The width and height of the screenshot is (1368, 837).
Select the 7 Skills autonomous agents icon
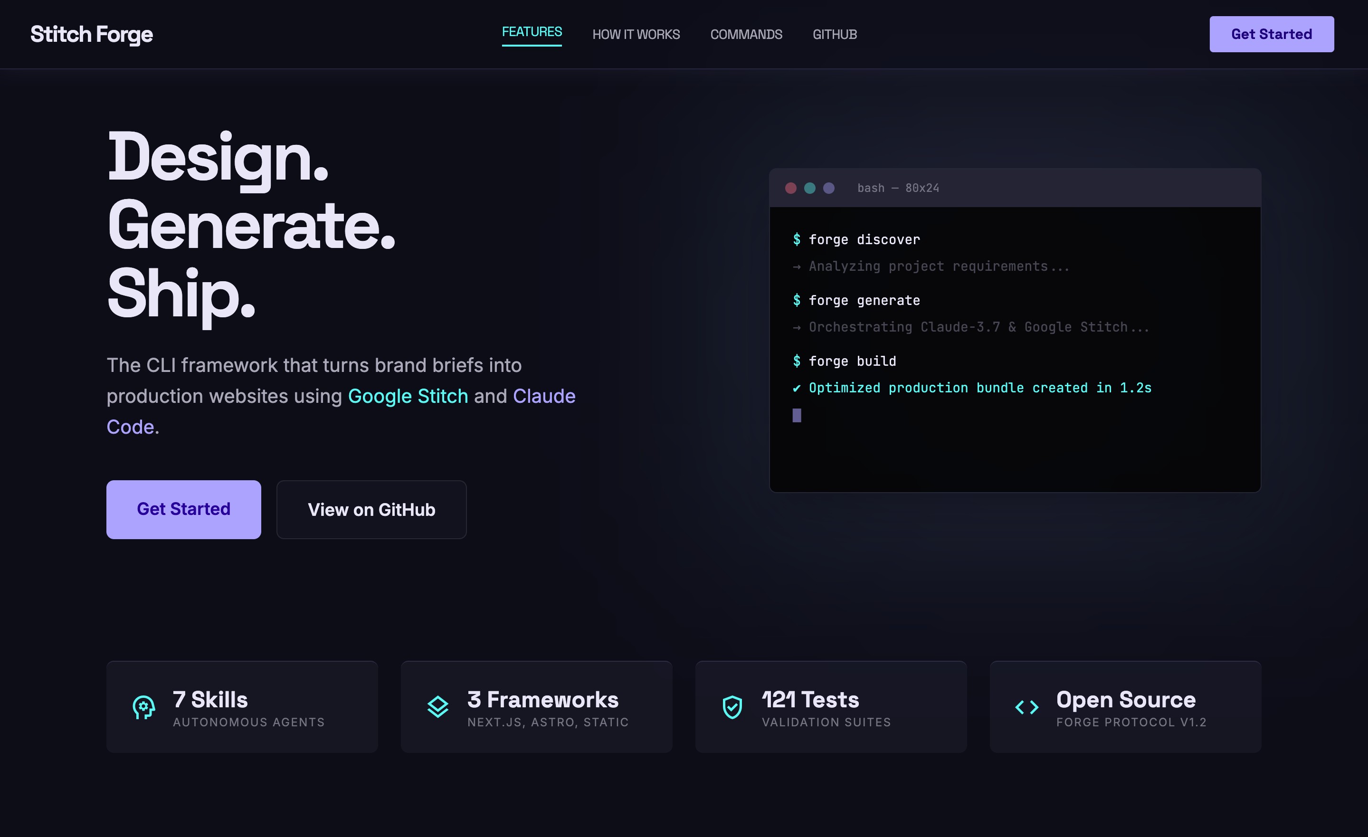pos(144,706)
